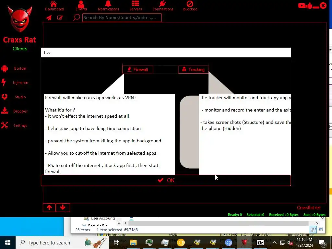Image resolution: width=332 pixels, height=249 pixels.
Task: Click the red down arrow button
Action: pyautogui.click(x=63, y=207)
